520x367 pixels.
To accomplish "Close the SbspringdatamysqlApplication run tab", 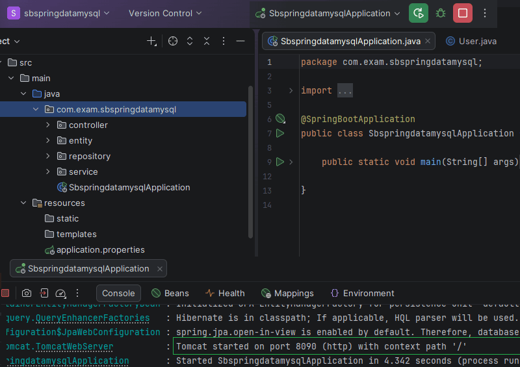I will 160,269.
